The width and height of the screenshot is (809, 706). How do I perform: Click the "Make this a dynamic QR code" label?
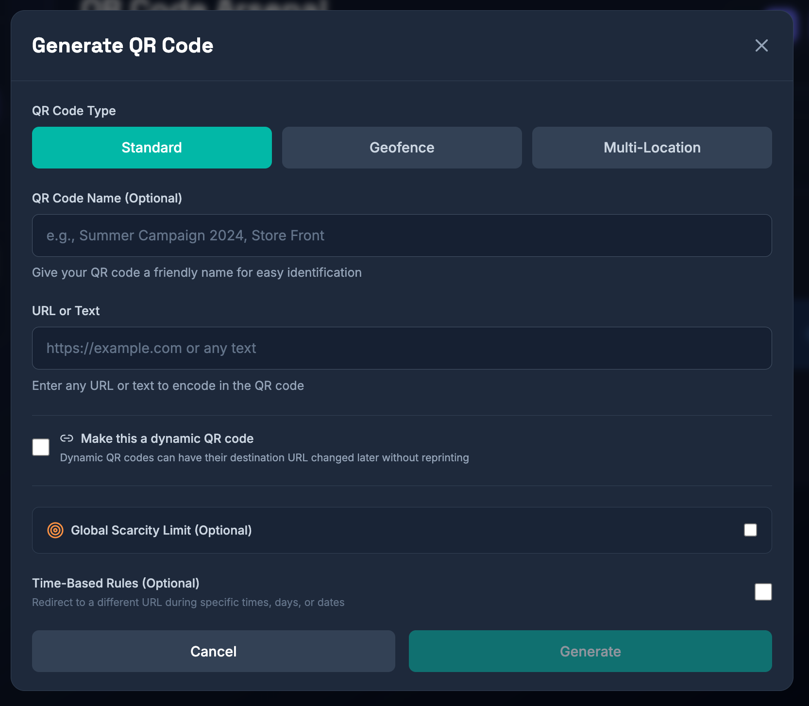tap(167, 438)
